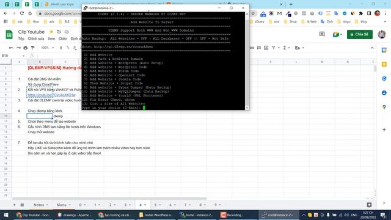
Task: Reload the page in Chrome
Action: click(22, 13)
